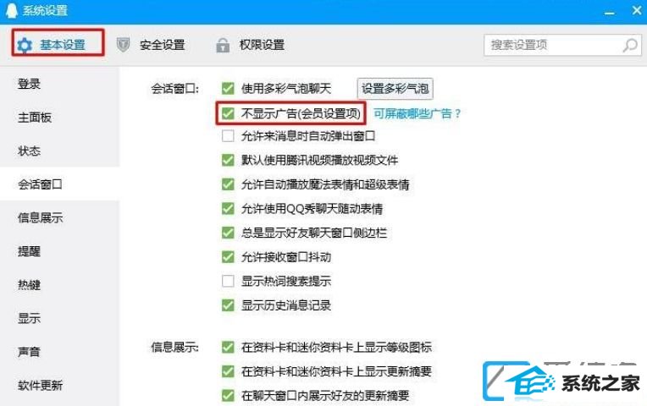This screenshot has width=647, height=406.
Task: Check 显示热词搜索提示 option
Action: coord(228,281)
